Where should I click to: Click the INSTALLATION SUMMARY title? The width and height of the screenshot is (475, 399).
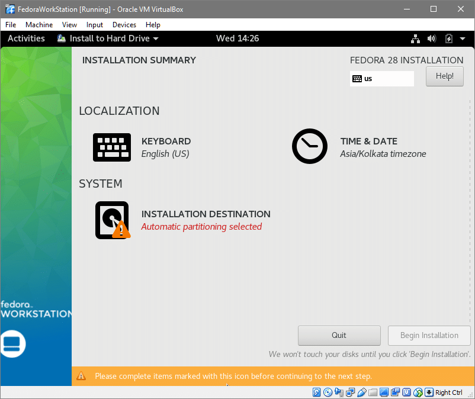coord(139,60)
